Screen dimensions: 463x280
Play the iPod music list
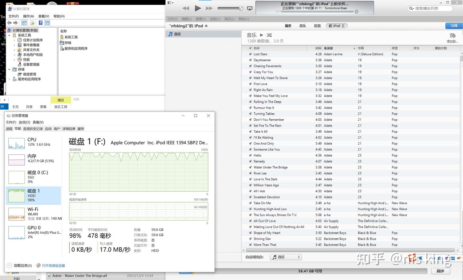tap(261, 35)
